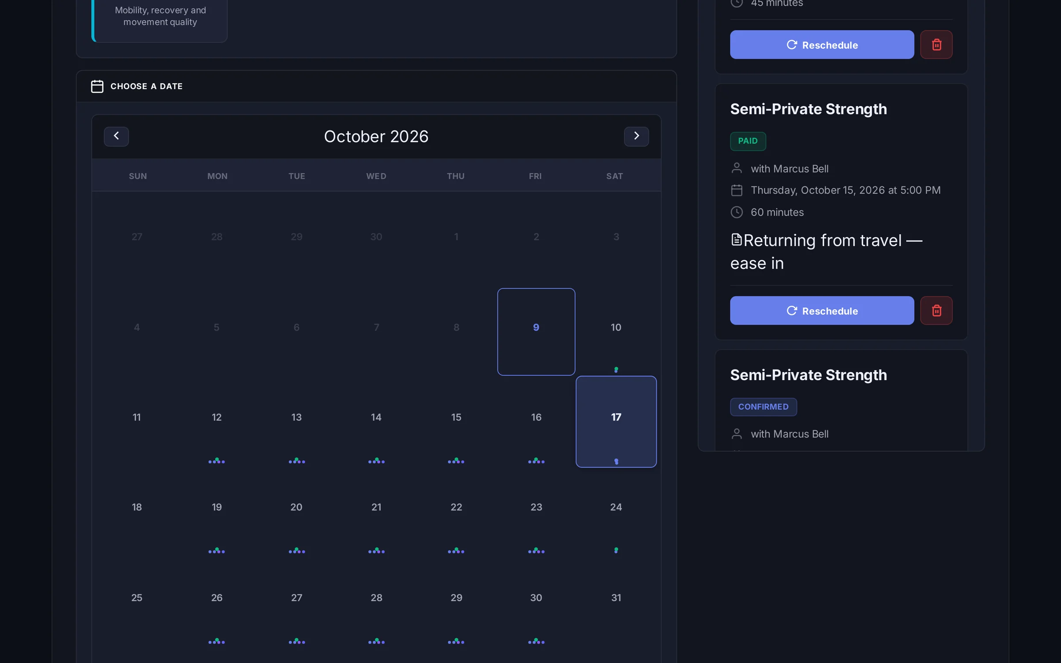Viewport: 1061px width, 663px height.
Task: Select October 31 on calendar
Action: (x=616, y=602)
